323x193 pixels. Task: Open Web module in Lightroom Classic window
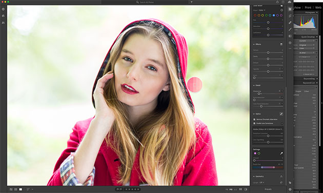[318, 7]
